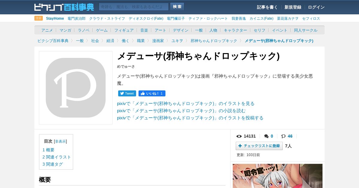Image resolution: width=359 pixels, height=188 pixels.
Task: Open 竈門禰豆子 trending tag
Action: click(176, 19)
